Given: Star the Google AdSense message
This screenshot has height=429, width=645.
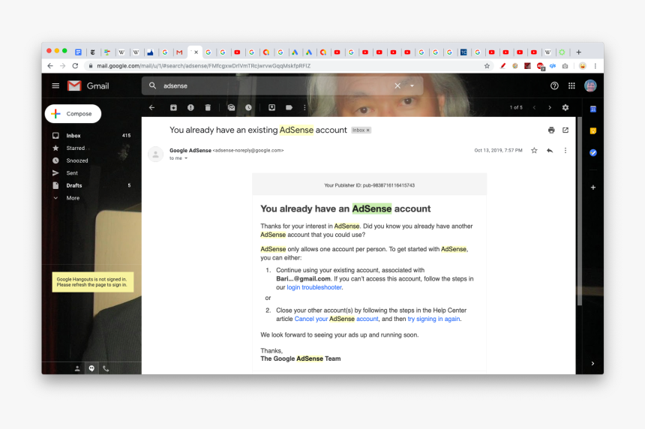Looking at the screenshot, I should point(534,151).
